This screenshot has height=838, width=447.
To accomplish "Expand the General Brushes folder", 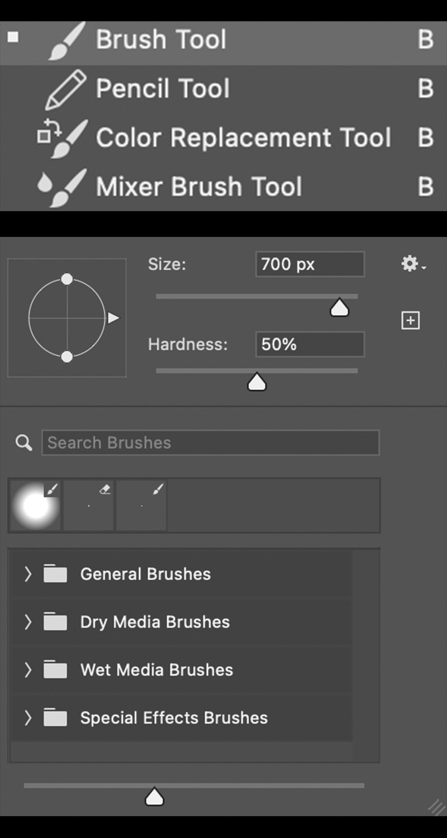I will pyautogui.click(x=28, y=574).
